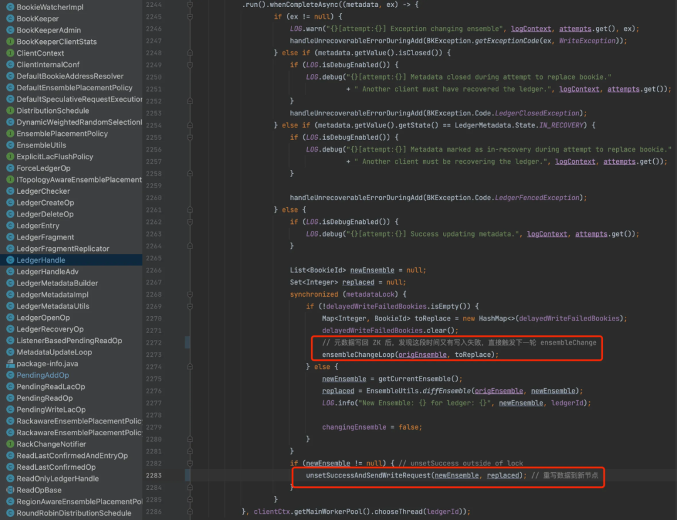This screenshot has height=520, width=677.
Task: Fold the else block at line 2261
Action: 189,210
